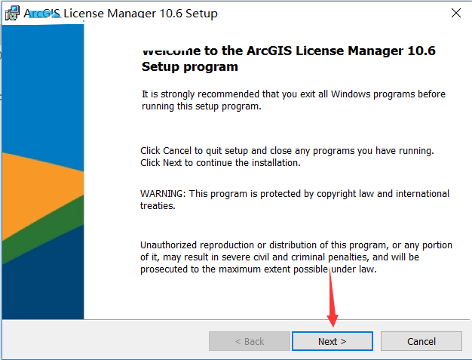
Task: Click the 'strongly recommended' paragraph
Action: tap(293, 100)
